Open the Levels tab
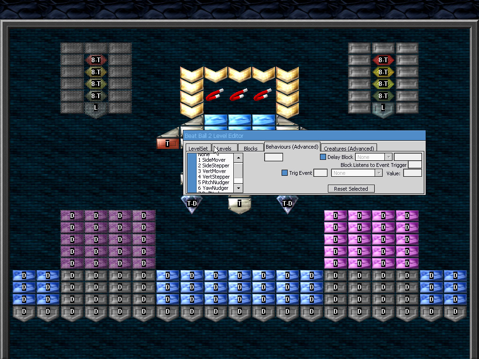This screenshot has height=359, width=479. point(225,148)
